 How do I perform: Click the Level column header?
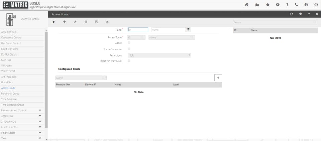(176, 85)
